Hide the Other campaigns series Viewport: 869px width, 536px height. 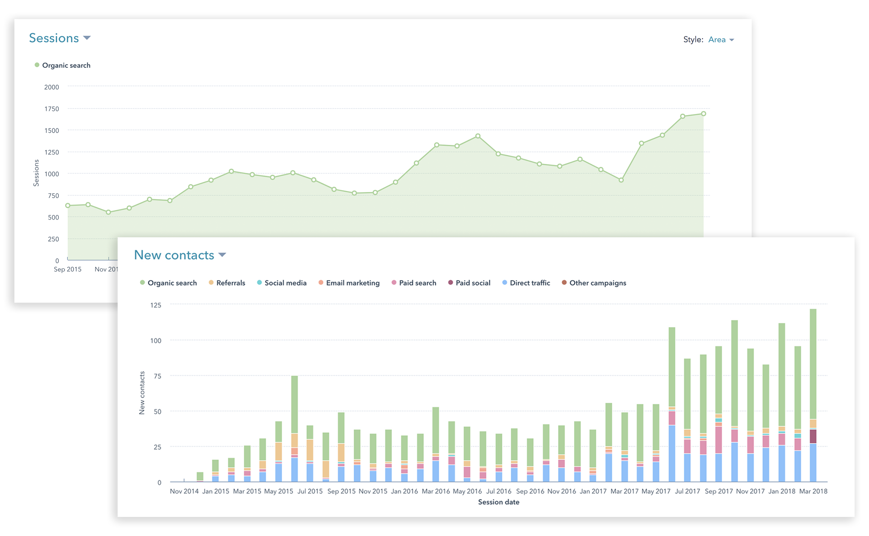(597, 283)
